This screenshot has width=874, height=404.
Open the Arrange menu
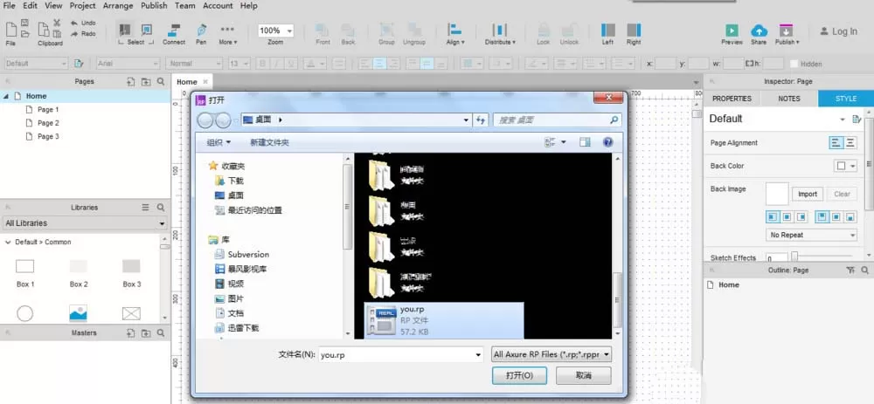click(118, 5)
